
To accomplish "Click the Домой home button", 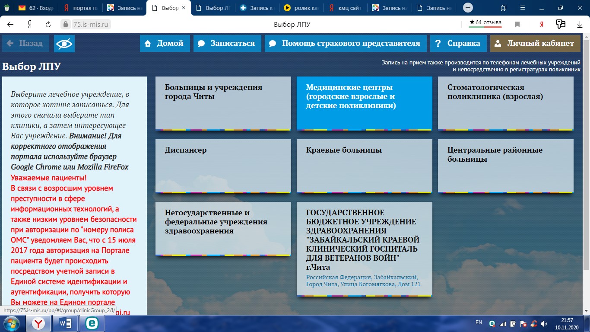I will click(x=165, y=43).
